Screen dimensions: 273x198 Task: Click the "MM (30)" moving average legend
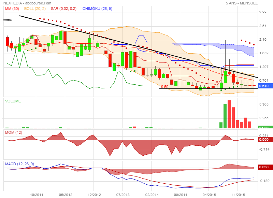pyautogui.click(x=12, y=9)
